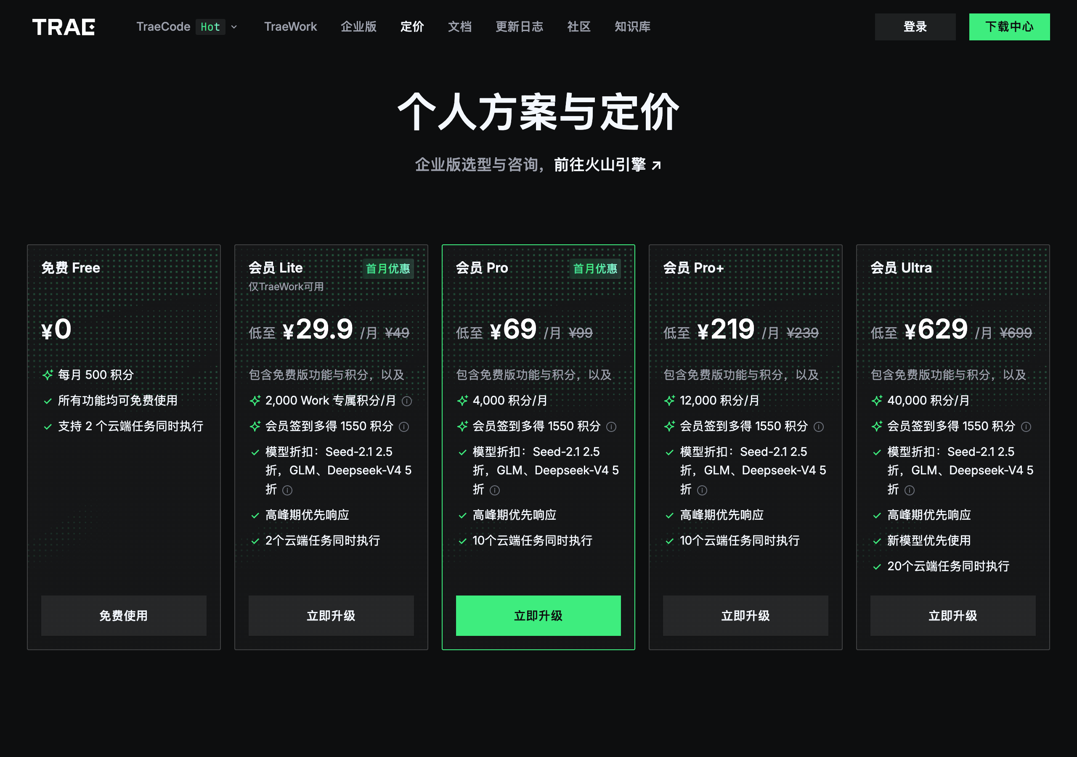This screenshot has height=757, width=1077.
Task: Select the 定价 nav item
Action: pos(412,27)
